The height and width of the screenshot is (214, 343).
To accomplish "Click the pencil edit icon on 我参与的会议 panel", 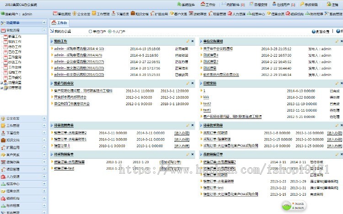I will click(x=188, y=83).
